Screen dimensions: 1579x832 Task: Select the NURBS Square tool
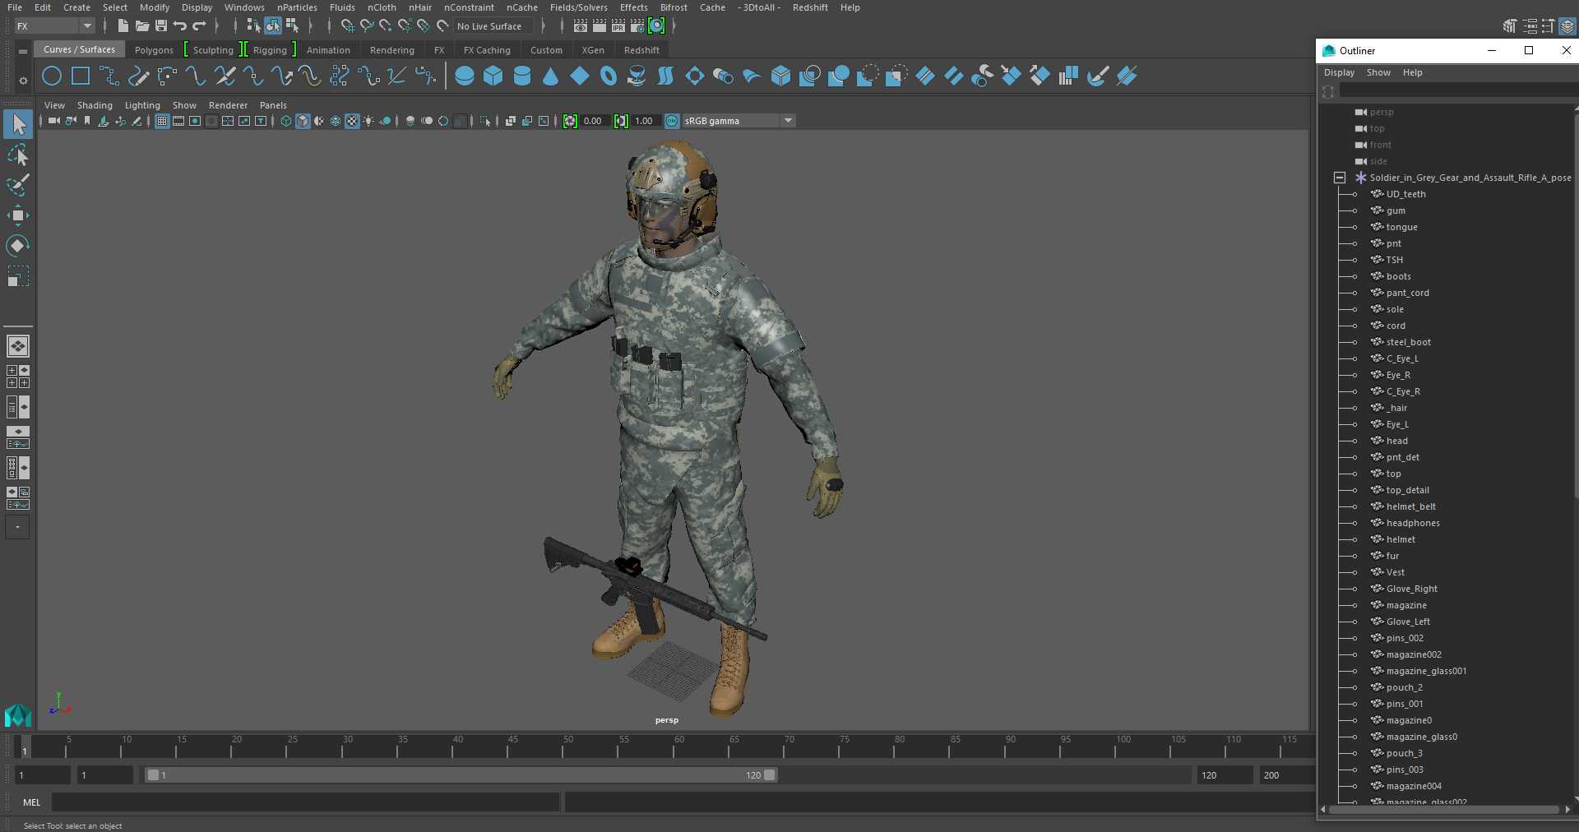(81, 76)
